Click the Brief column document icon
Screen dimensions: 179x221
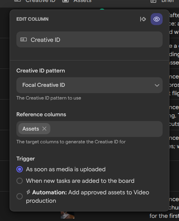pyautogui.click(x=153, y=1)
